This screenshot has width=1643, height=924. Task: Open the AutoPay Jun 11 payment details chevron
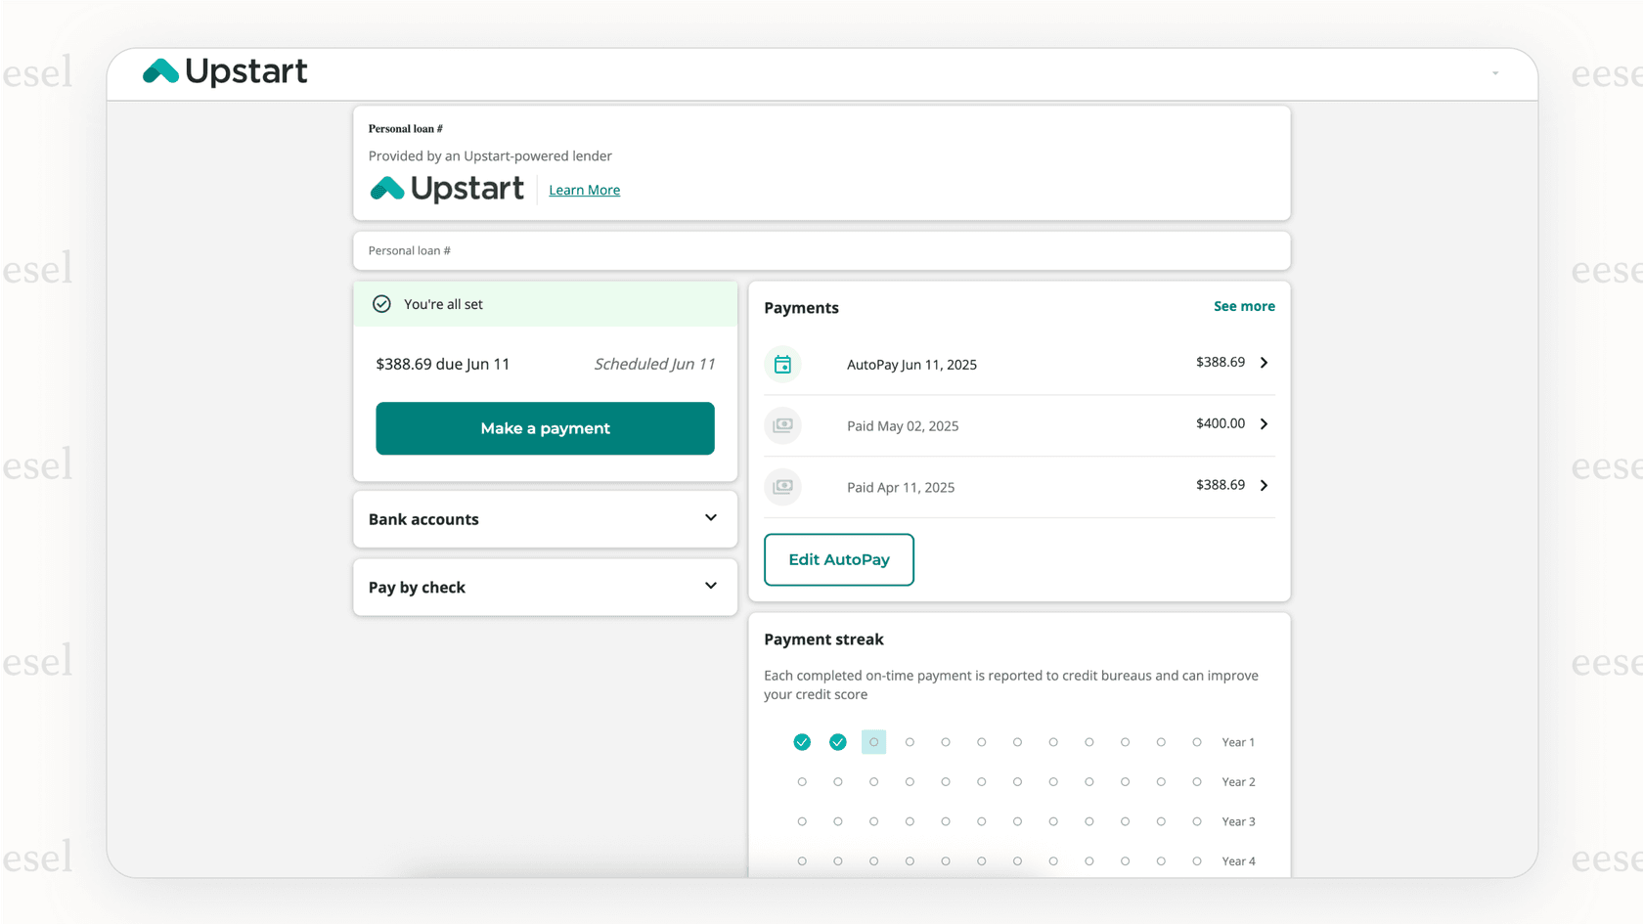1264,363
